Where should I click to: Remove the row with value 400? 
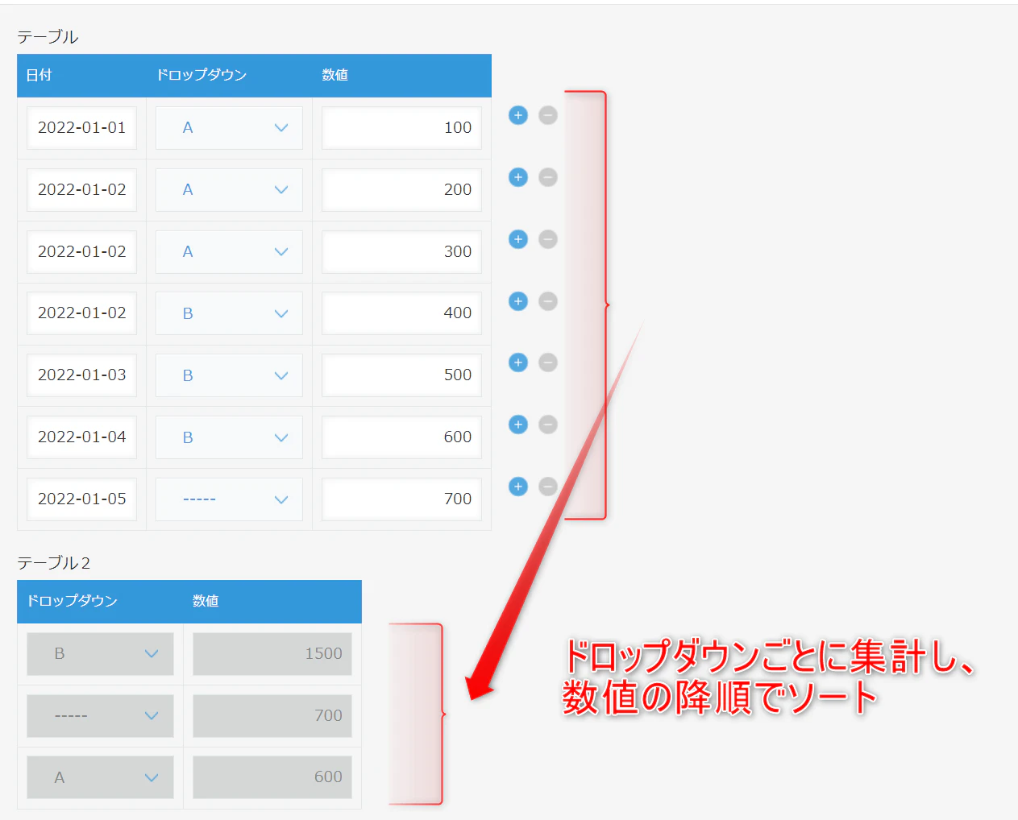click(548, 301)
